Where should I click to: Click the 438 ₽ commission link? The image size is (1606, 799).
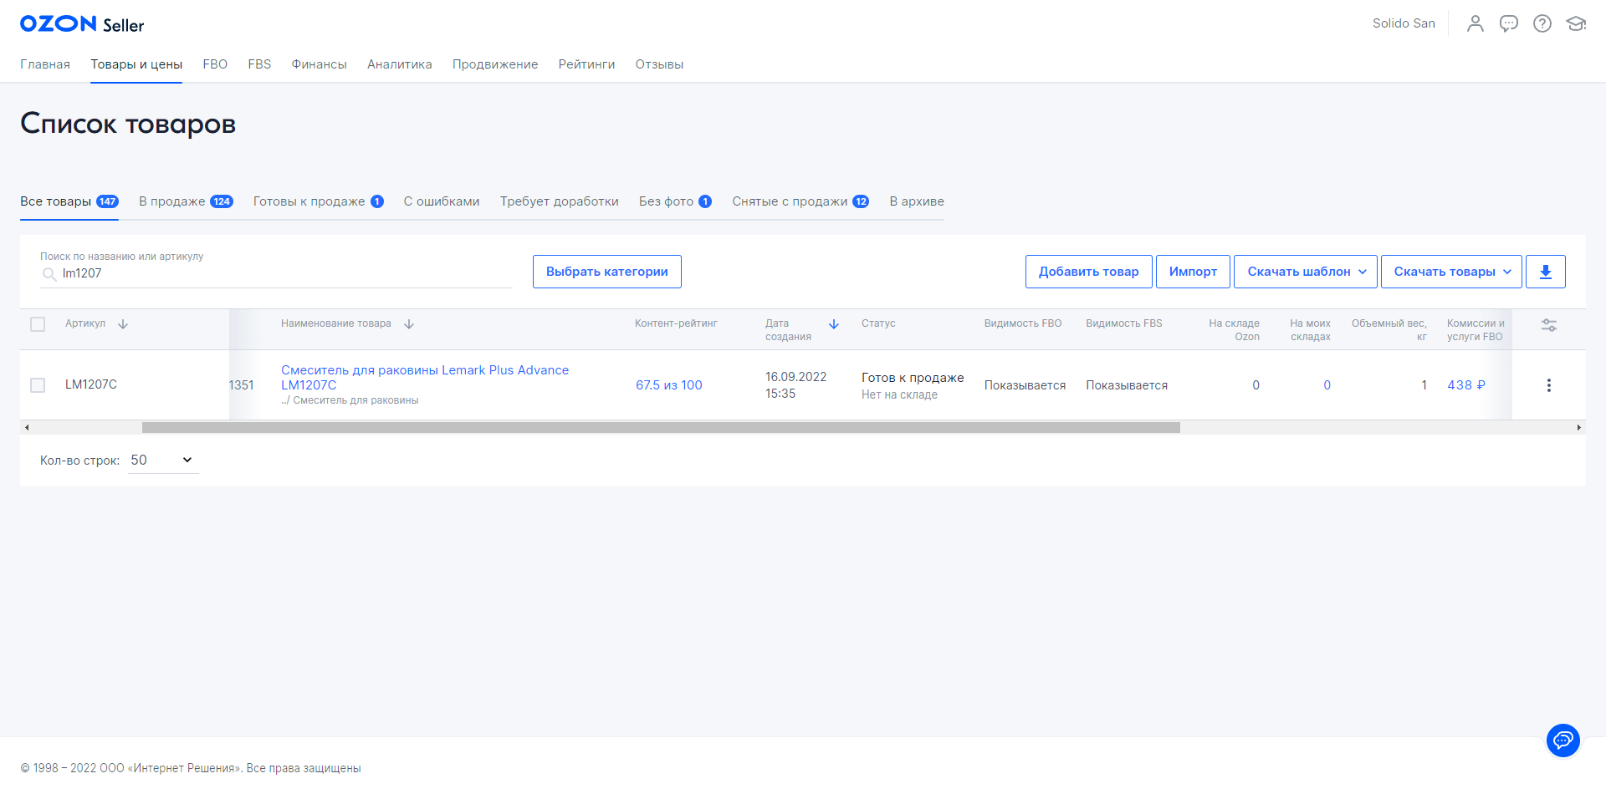[x=1466, y=385]
